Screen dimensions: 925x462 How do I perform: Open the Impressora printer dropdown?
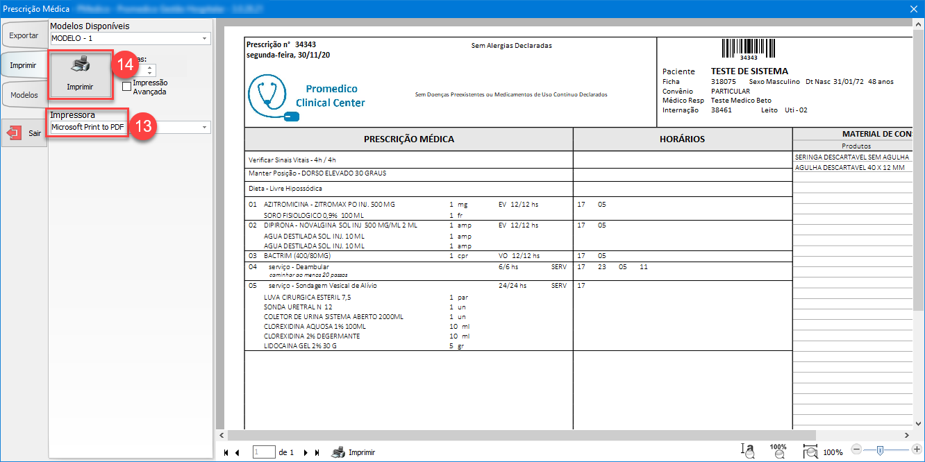(x=205, y=128)
